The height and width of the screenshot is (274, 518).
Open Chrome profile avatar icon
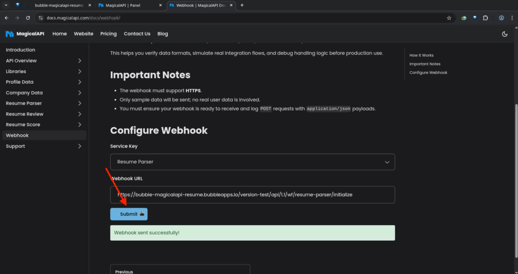pyautogui.click(x=501, y=18)
